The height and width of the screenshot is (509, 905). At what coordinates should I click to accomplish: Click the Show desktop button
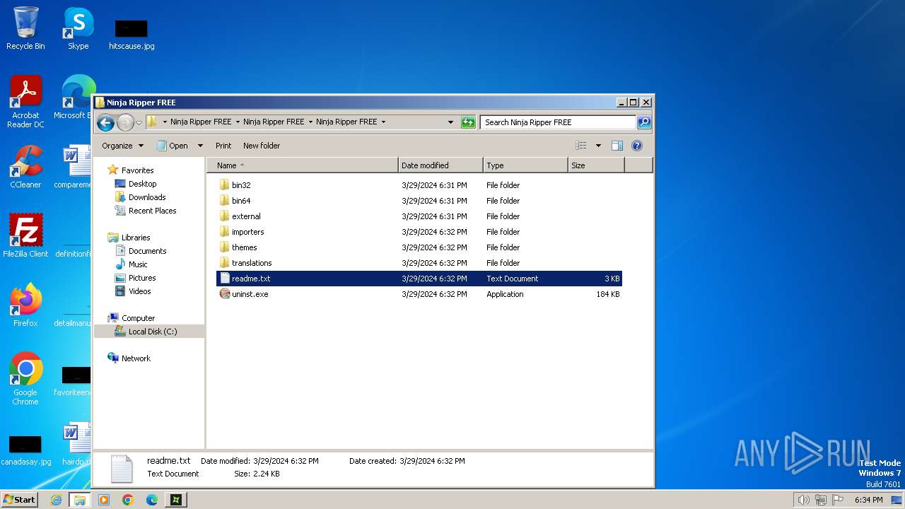[897, 500]
